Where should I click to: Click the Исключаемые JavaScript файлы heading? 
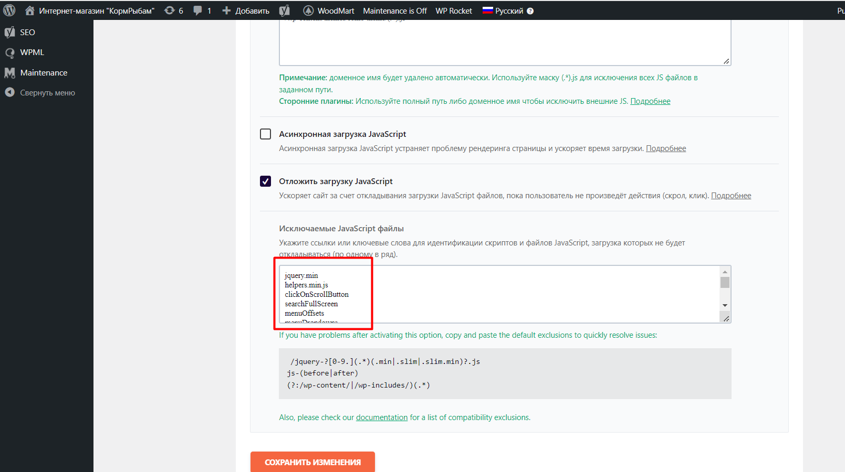341,229
